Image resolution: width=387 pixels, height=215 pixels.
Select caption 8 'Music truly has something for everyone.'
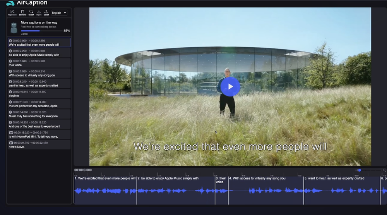tap(39, 114)
